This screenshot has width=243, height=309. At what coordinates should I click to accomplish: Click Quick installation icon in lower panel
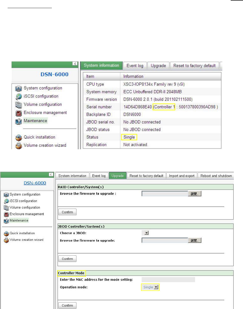[x=6, y=234]
